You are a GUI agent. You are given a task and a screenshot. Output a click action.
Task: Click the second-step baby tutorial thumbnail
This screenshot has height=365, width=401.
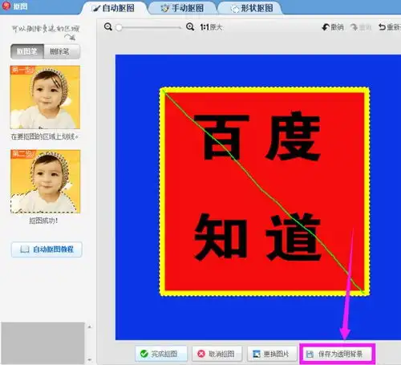(x=45, y=181)
